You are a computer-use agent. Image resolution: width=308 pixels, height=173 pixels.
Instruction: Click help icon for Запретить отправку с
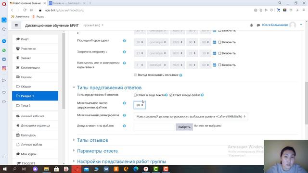124,52
